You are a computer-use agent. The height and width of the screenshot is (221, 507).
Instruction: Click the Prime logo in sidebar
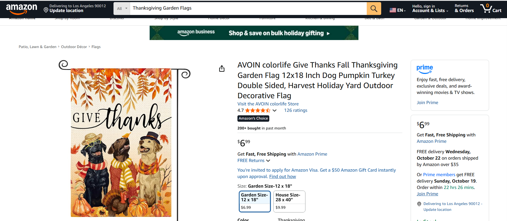coord(425,69)
